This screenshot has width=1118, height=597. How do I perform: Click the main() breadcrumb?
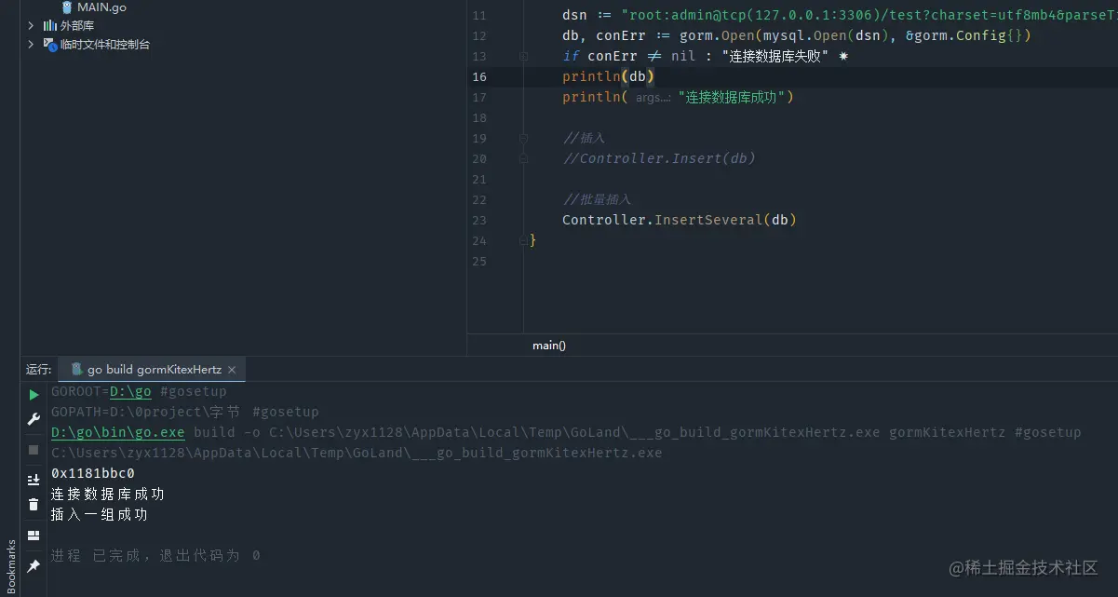coord(549,346)
